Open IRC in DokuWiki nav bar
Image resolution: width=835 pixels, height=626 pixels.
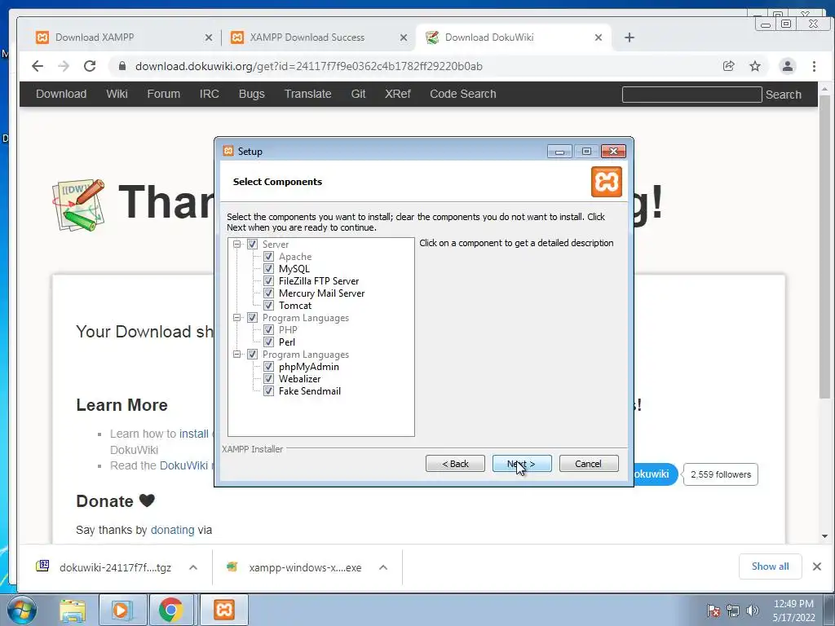coord(210,94)
